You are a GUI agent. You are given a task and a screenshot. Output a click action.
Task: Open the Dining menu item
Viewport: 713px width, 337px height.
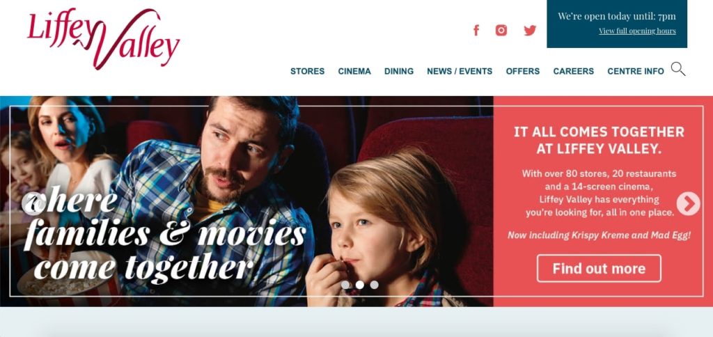tap(399, 72)
